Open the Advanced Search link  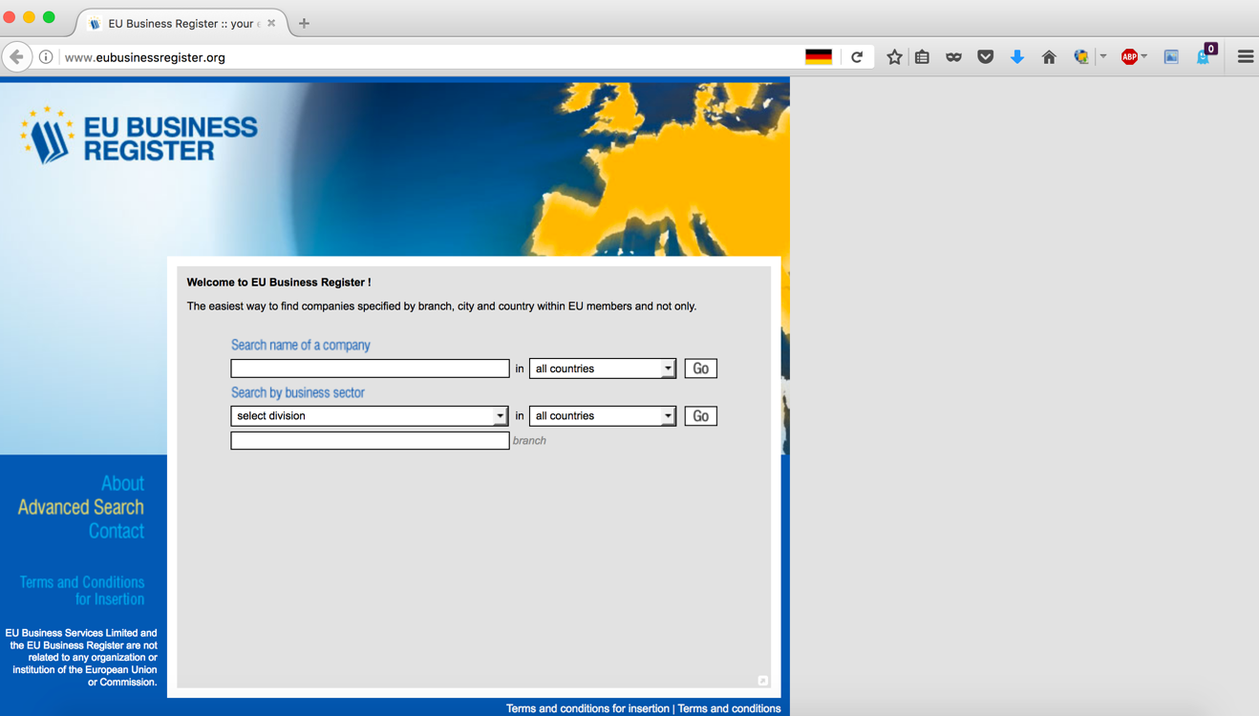[81, 507]
